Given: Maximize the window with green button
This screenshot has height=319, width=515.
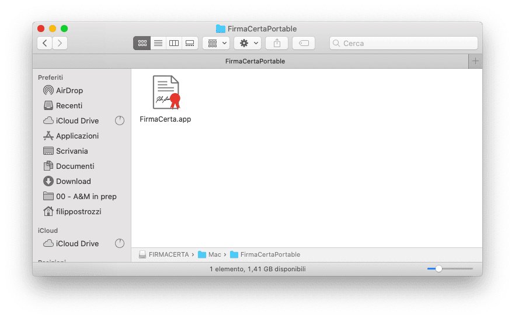Looking at the screenshot, I should (x=64, y=29).
